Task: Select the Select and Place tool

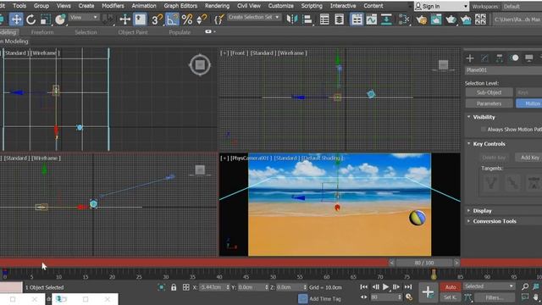Action: point(60,19)
